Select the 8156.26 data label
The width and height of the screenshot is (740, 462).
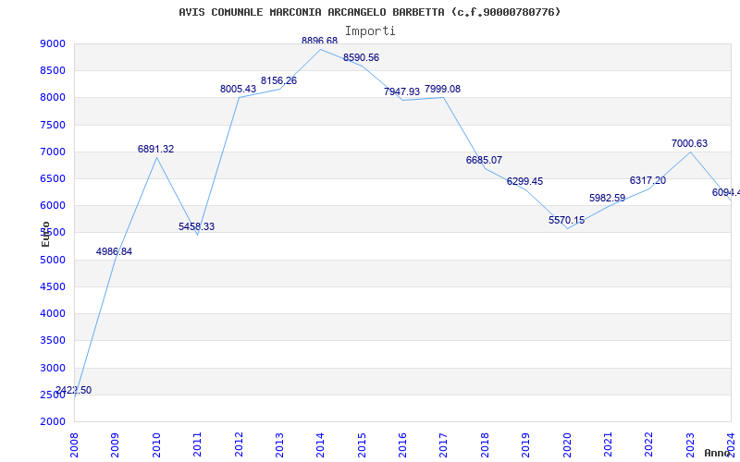click(279, 80)
